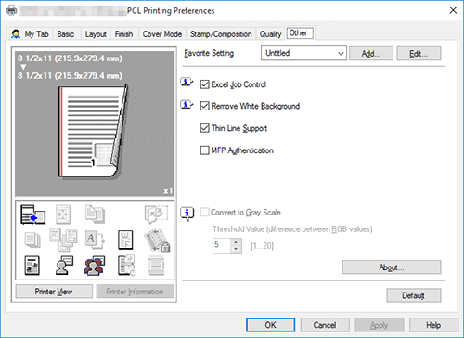The width and height of the screenshot is (464, 338).
Task: Click Edit favorite setting button
Action: pyautogui.click(x=419, y=54)
